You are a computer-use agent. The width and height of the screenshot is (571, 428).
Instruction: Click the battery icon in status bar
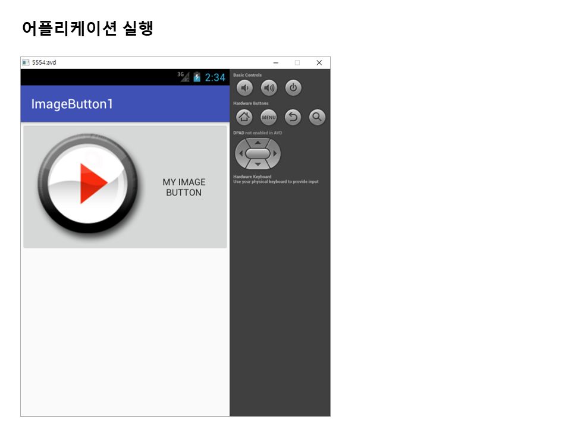pyautogui.click(x=197, y=77)
